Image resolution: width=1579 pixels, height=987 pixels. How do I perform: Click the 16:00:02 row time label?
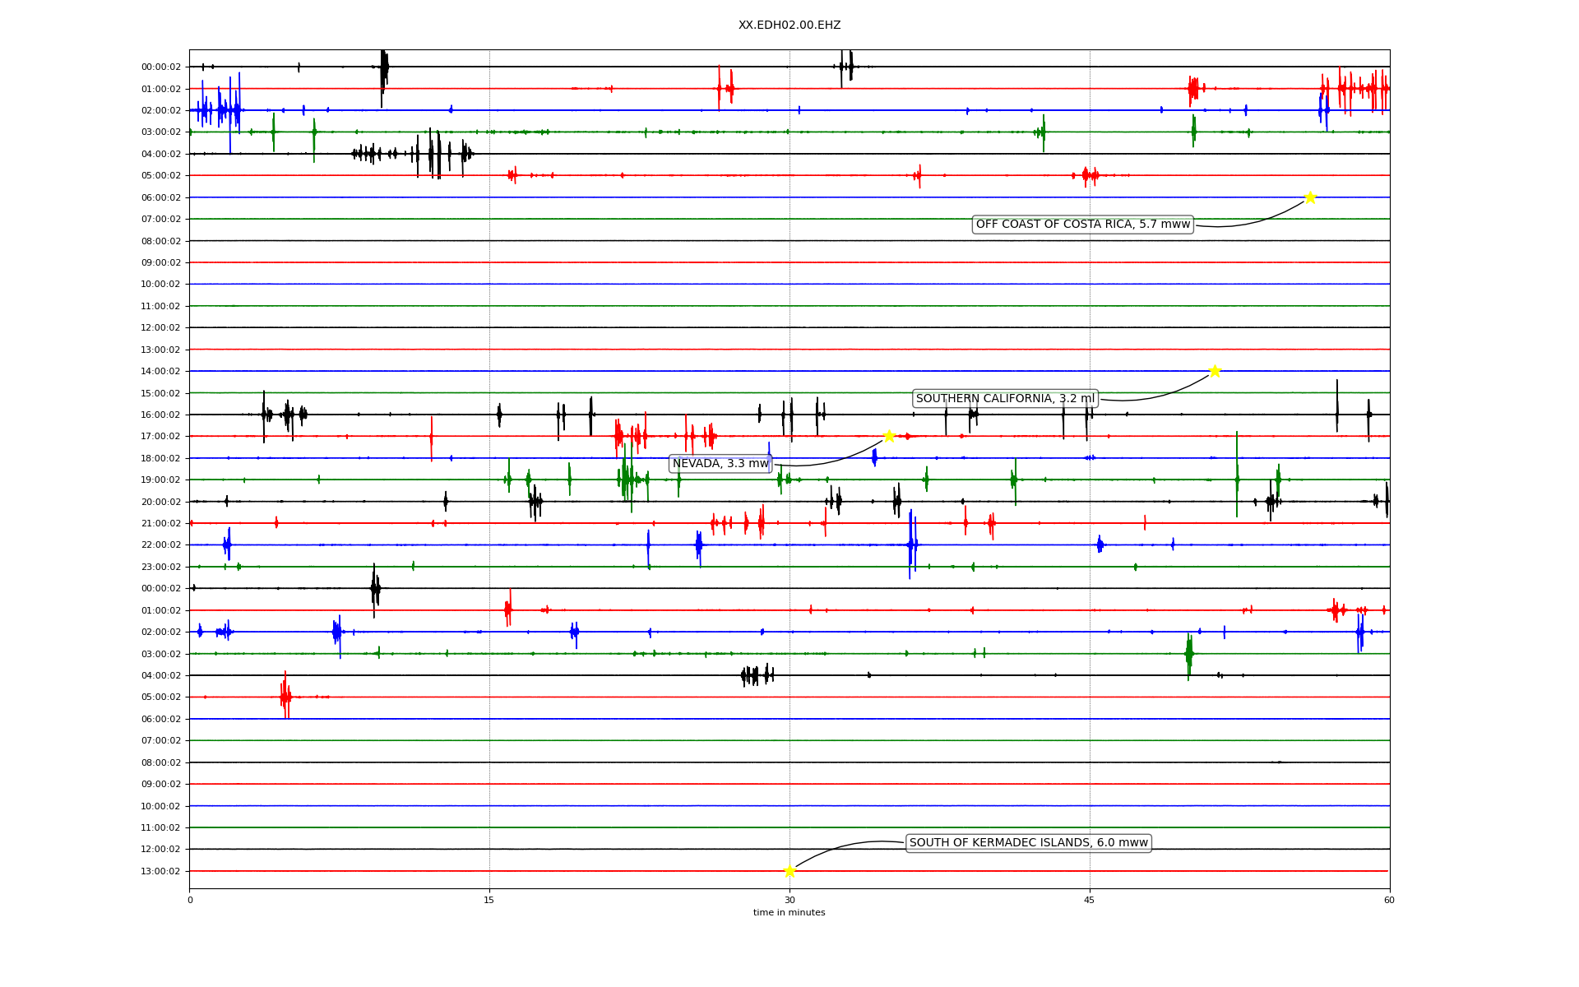pos(161,415)
